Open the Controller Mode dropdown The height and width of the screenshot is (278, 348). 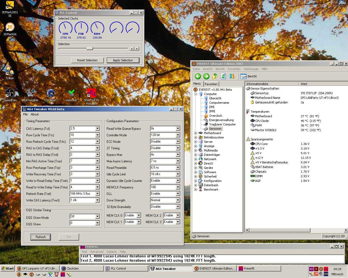click(178, 135)
